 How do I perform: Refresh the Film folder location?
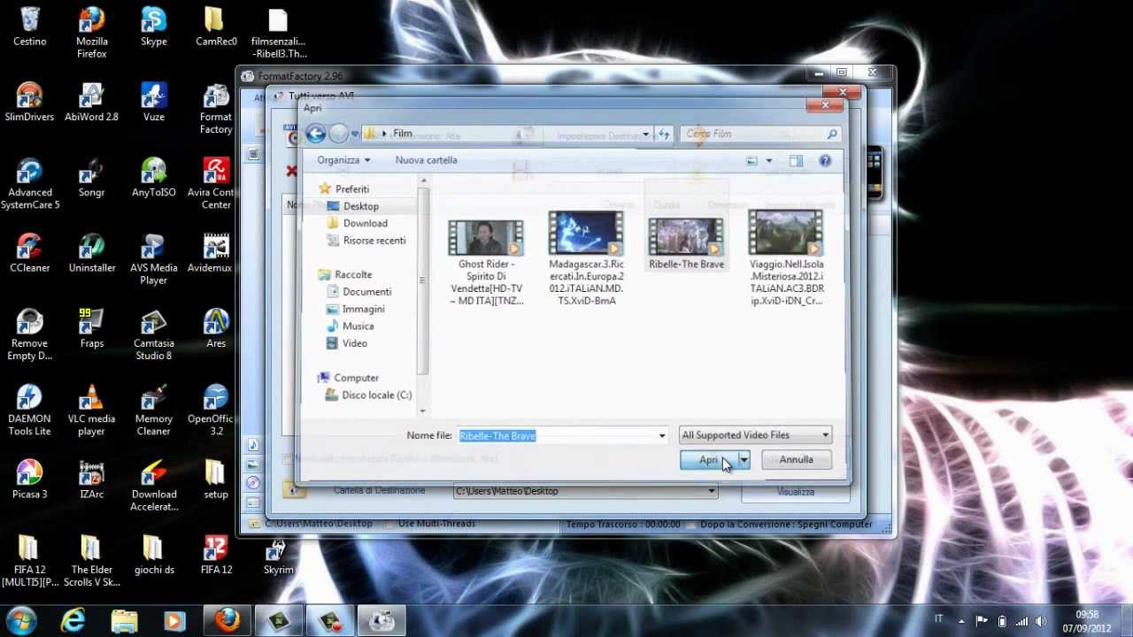tap(665, 134)
